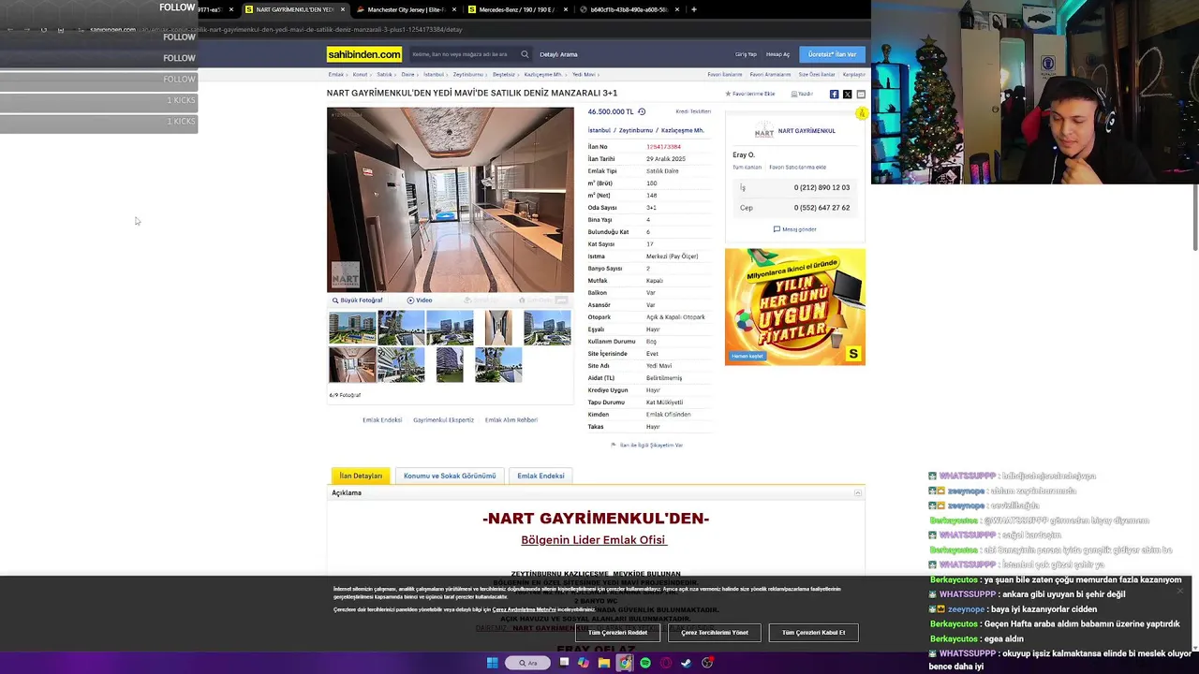Open Emlak Endeksi link below gallery
This screenshot has height=674, width=1199.
(382, 420)
